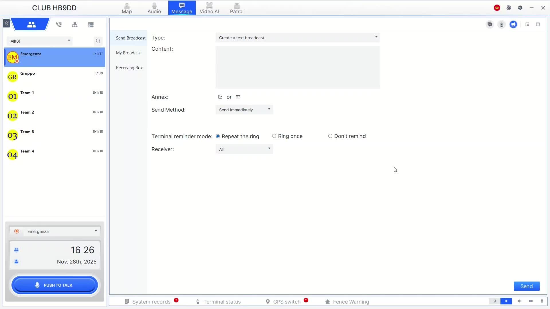Switch to the Audio tab
The width and height of the screenshot is (550, 309).
154,8
